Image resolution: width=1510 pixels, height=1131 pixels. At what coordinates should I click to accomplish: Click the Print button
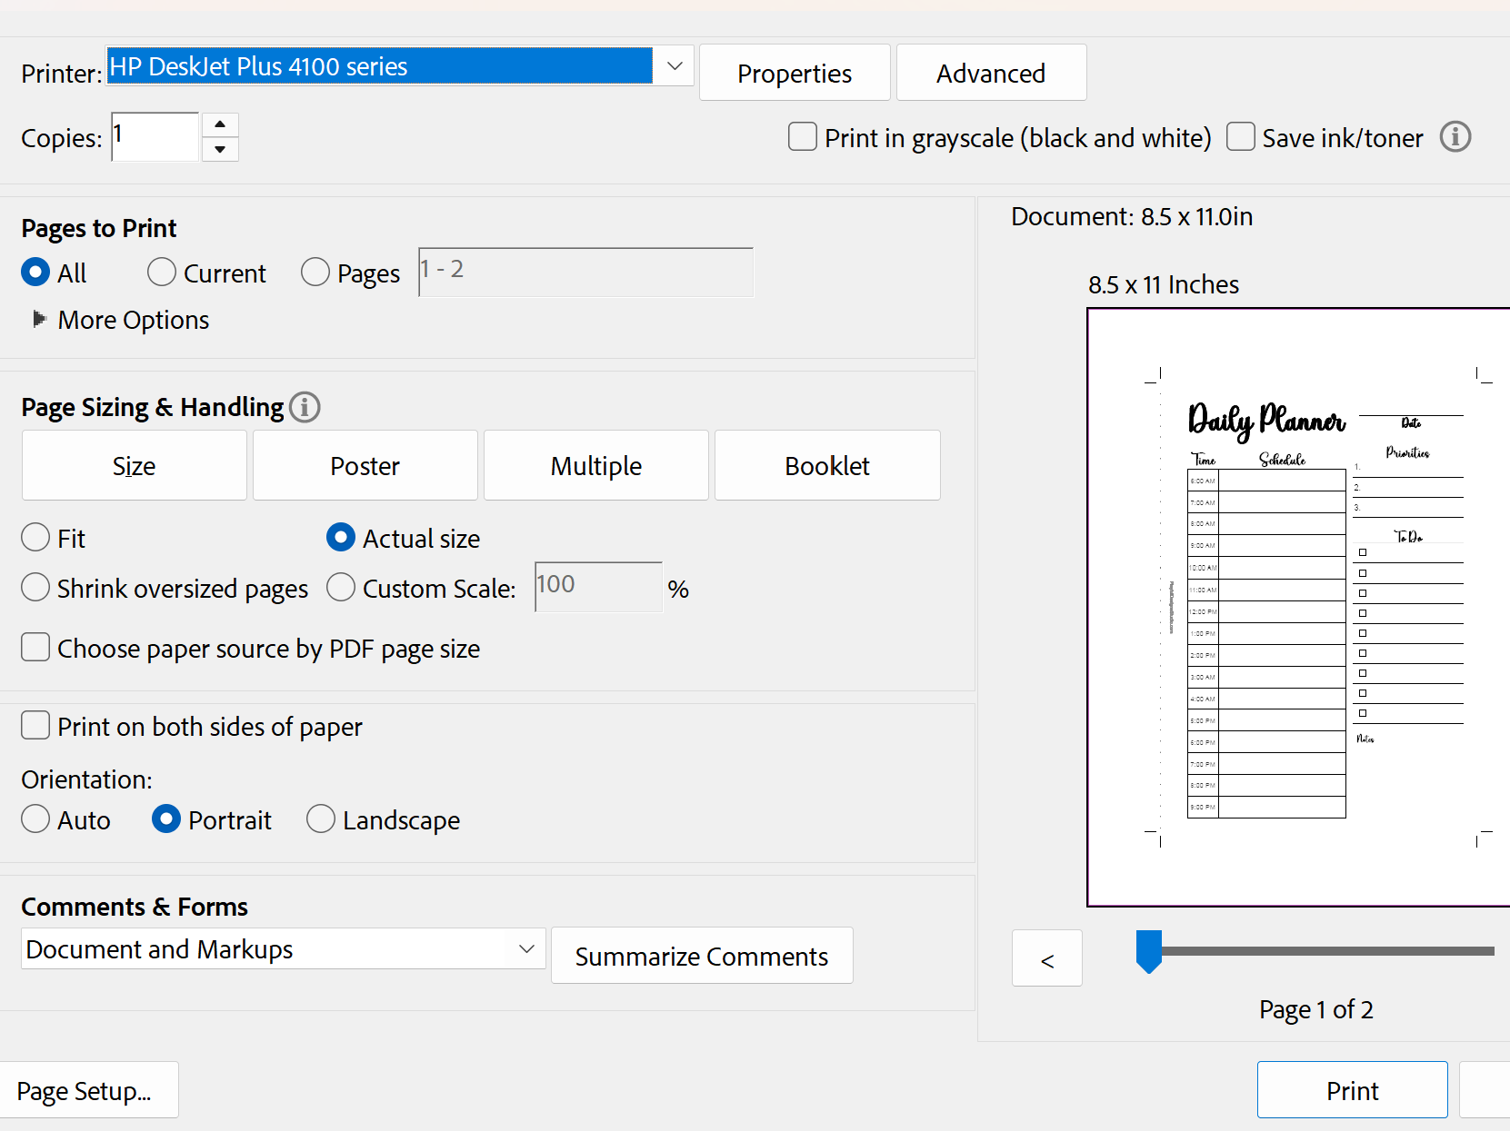1352,1090
